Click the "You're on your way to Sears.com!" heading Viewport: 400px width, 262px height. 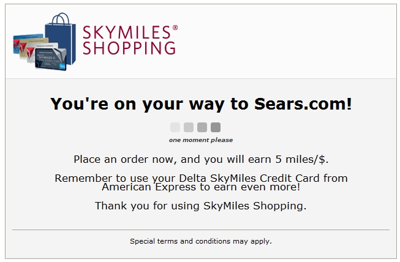pyautogui.click(x=201, y=103)
